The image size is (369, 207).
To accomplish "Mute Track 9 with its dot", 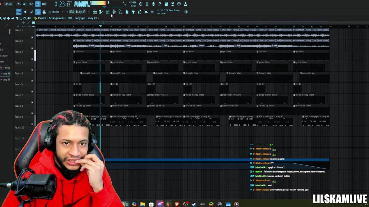I will click(32, 124).
